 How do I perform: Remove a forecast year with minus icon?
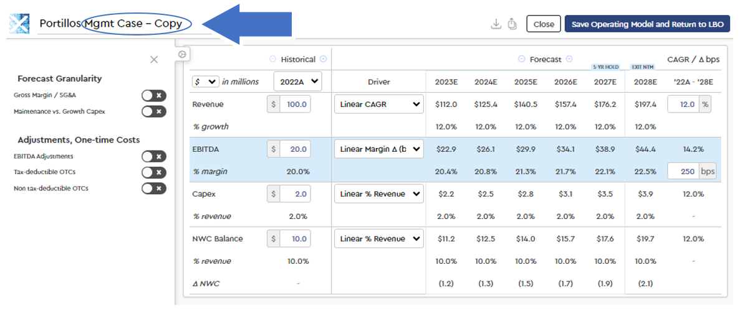(x=522, y=59)
